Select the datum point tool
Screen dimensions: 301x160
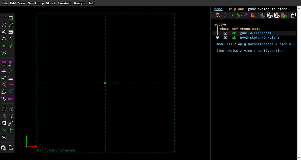4,46
